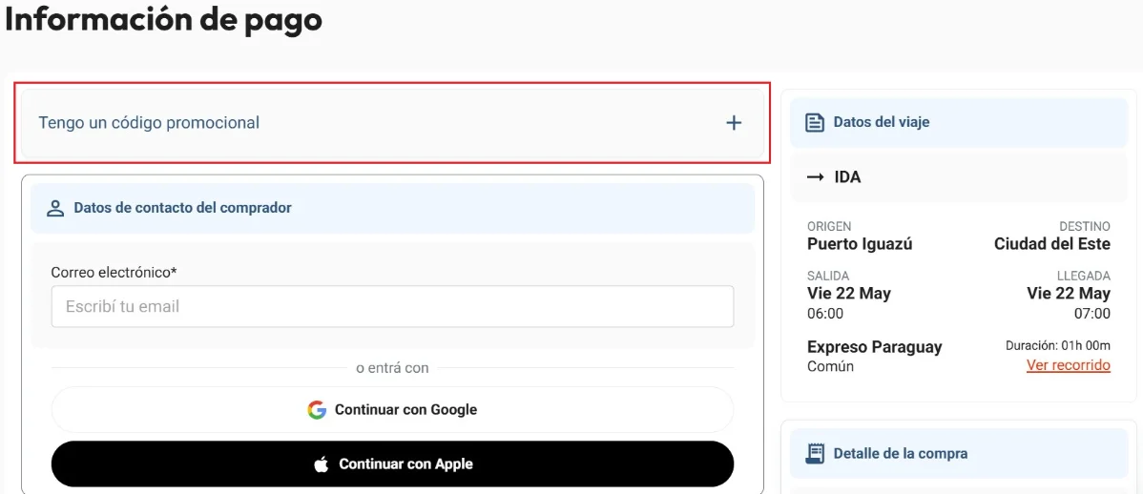Click the Puerto Iguazú origin text
Viewport: 1143px width, 494px height.
coord(861,244)
